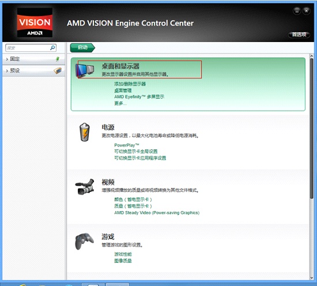
Task: Select the 视频 heading
Action: pyautogui.click(x=108, y=182)
